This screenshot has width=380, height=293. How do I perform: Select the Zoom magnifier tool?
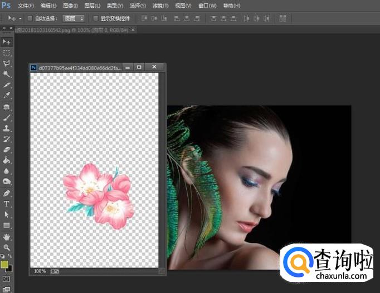(x=7, y=247)
